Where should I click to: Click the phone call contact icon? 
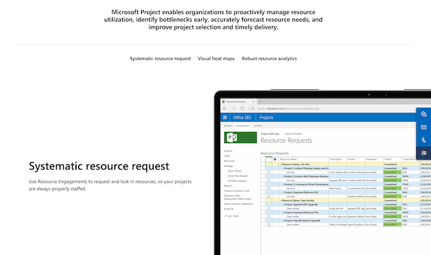423,140
